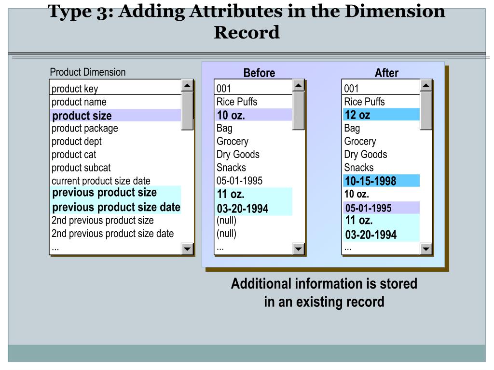Viewport: 494px width, 370px height.
Task: Click 'Bag' in the Before list
Action: pyautogui.click(x=224, y=128)
